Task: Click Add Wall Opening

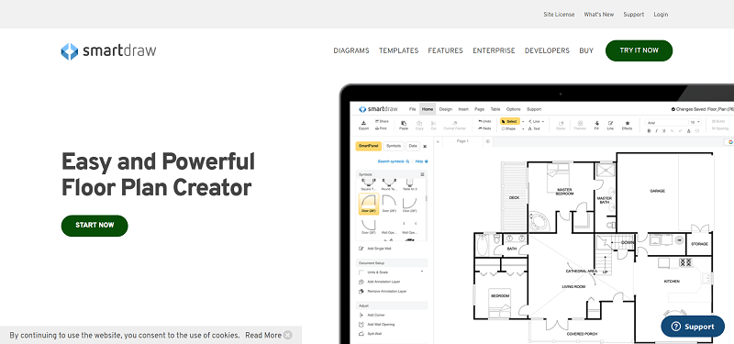Action: (x=377, y=325)
